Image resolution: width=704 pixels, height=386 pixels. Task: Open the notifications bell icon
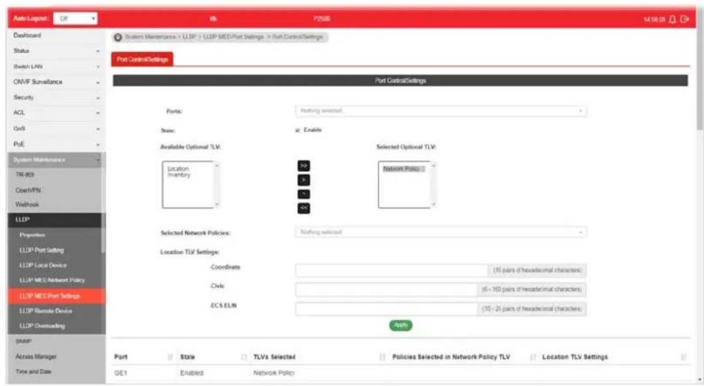pyautogui.click(x=672, y=19)
